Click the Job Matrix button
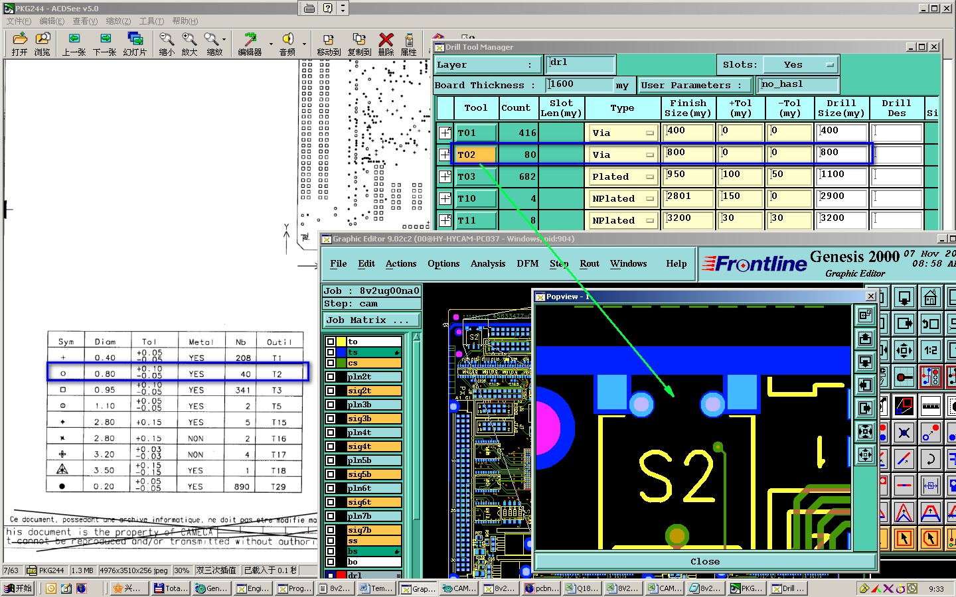Screen dimensions: 956x597 click(371, 320)
